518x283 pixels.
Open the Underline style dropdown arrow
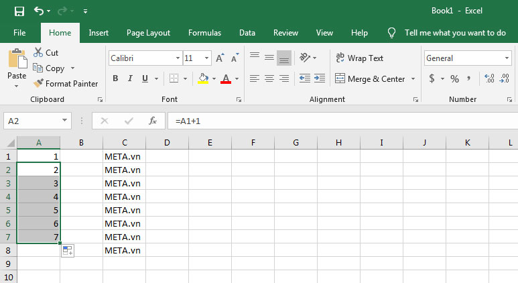coord(156,78)
